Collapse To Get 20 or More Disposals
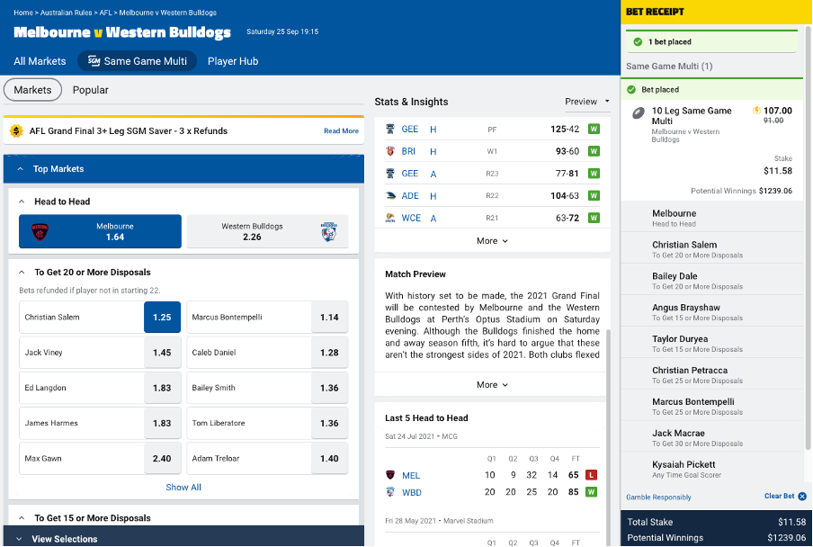Viewport: 813px width, 547px height. [x=22, y=273]
